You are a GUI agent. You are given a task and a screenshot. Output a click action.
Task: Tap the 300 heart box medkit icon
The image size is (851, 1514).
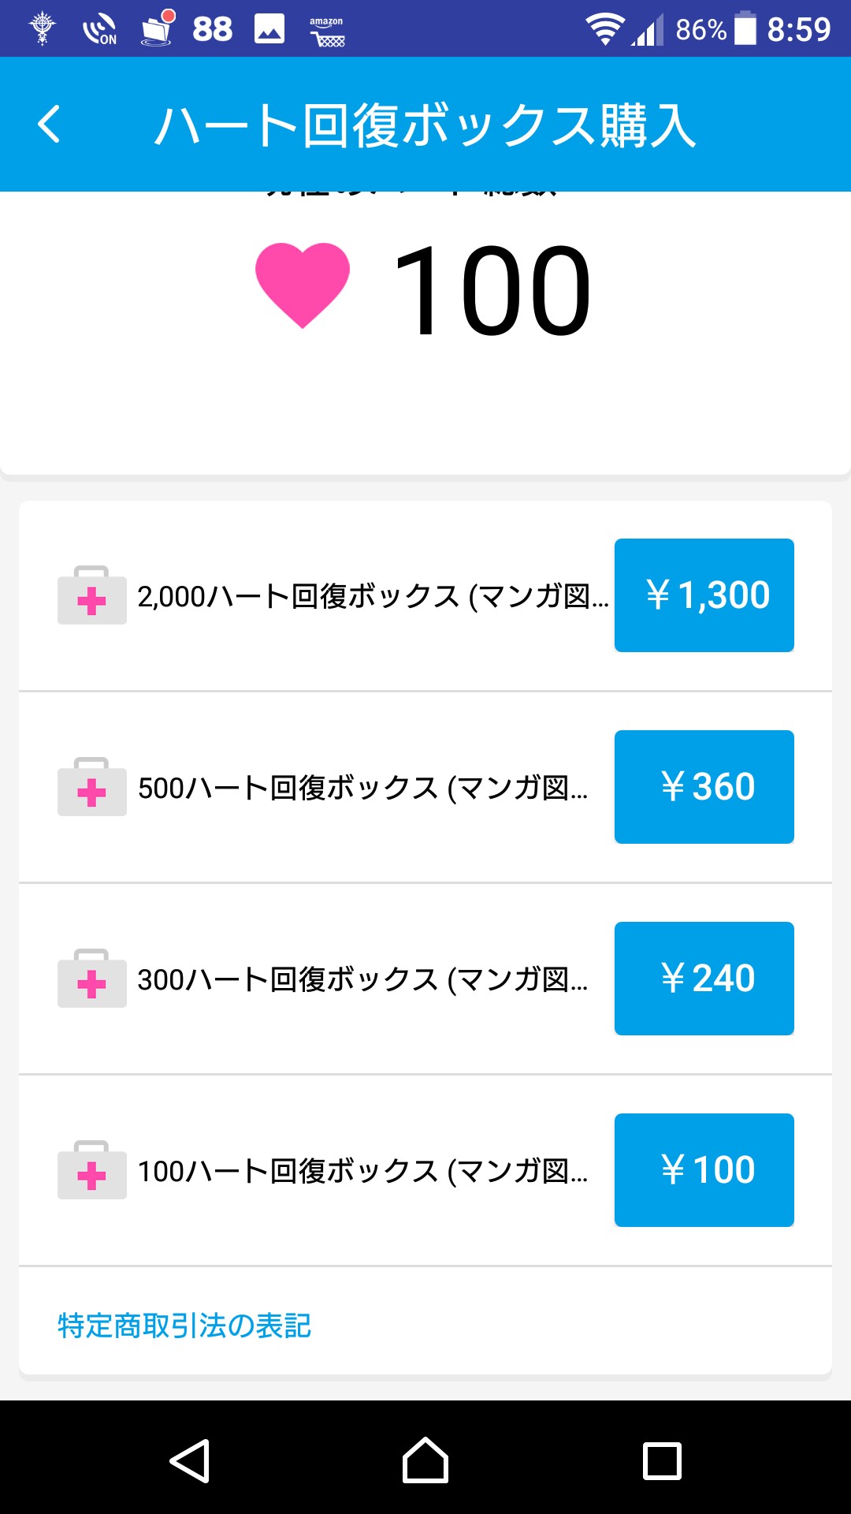[92, 979]
